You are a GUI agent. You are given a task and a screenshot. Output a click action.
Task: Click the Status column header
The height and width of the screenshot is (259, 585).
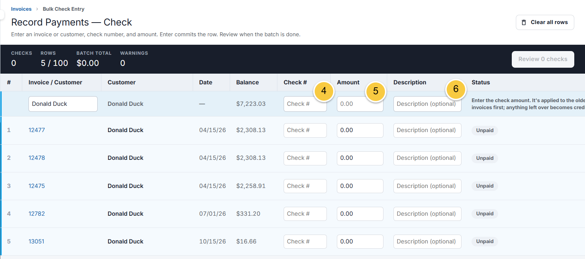click(481, 83)
